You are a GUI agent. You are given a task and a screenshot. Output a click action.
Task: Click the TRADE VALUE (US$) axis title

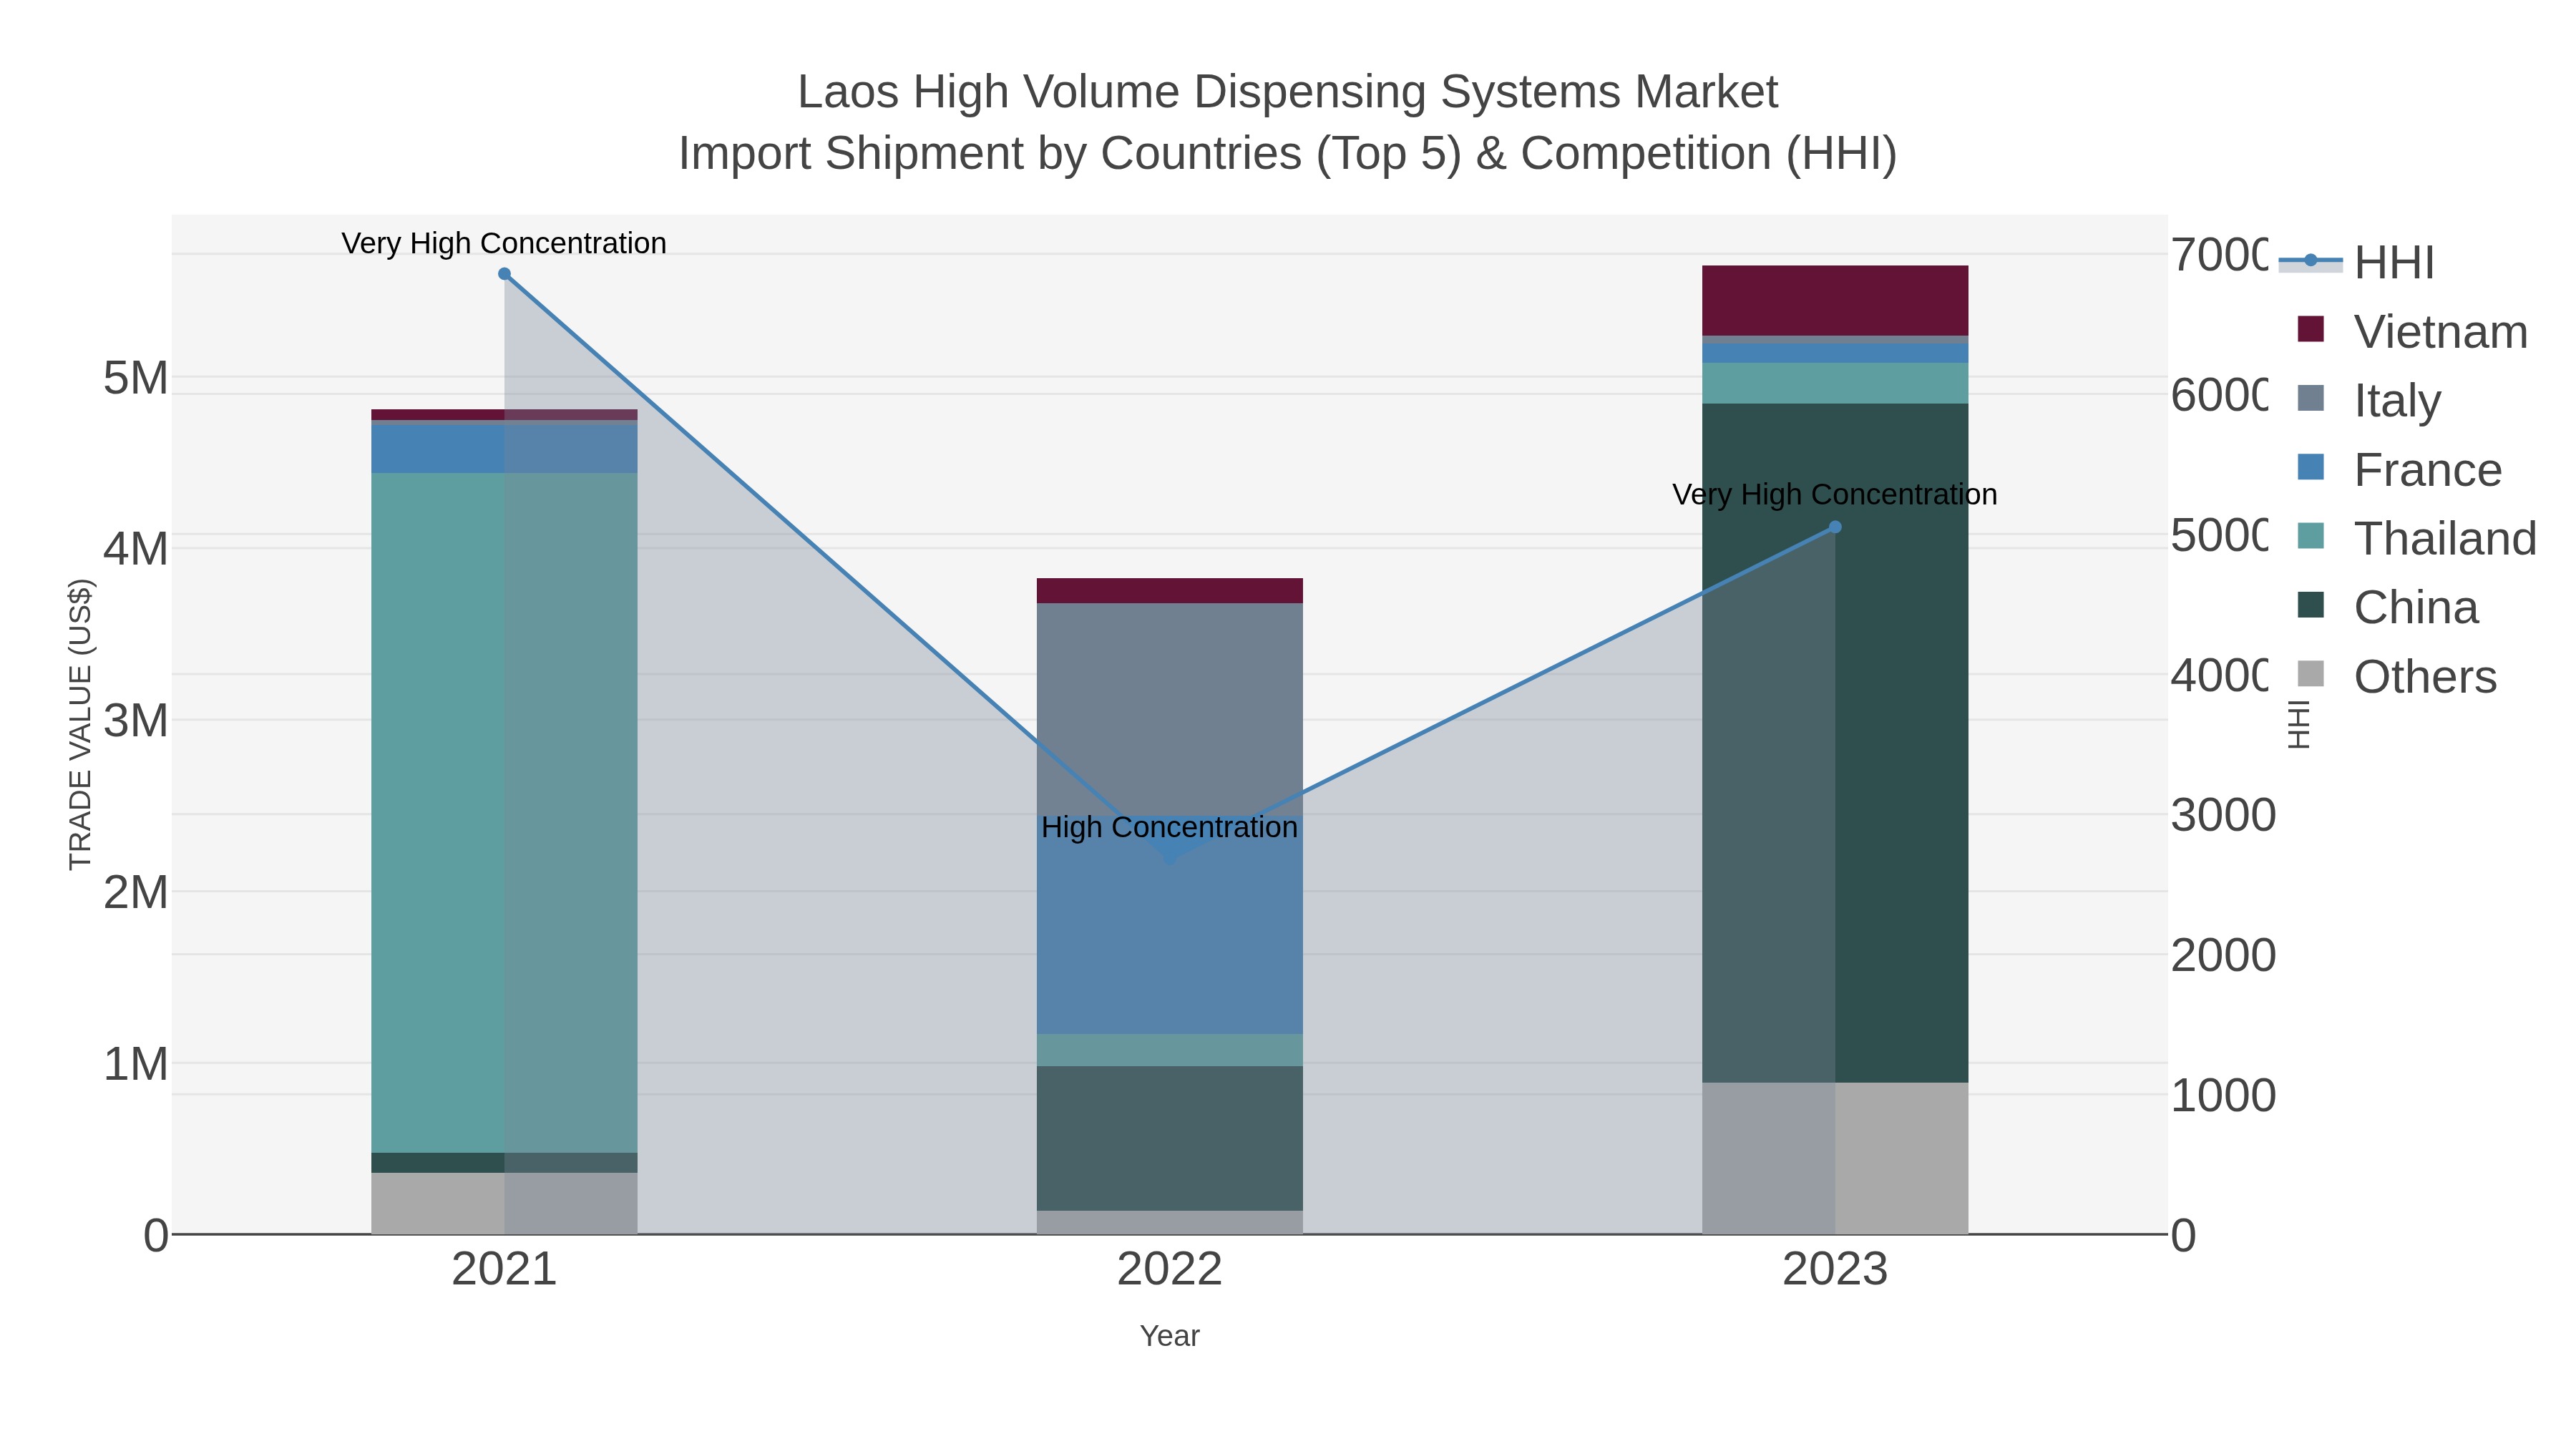click(80, 724)
